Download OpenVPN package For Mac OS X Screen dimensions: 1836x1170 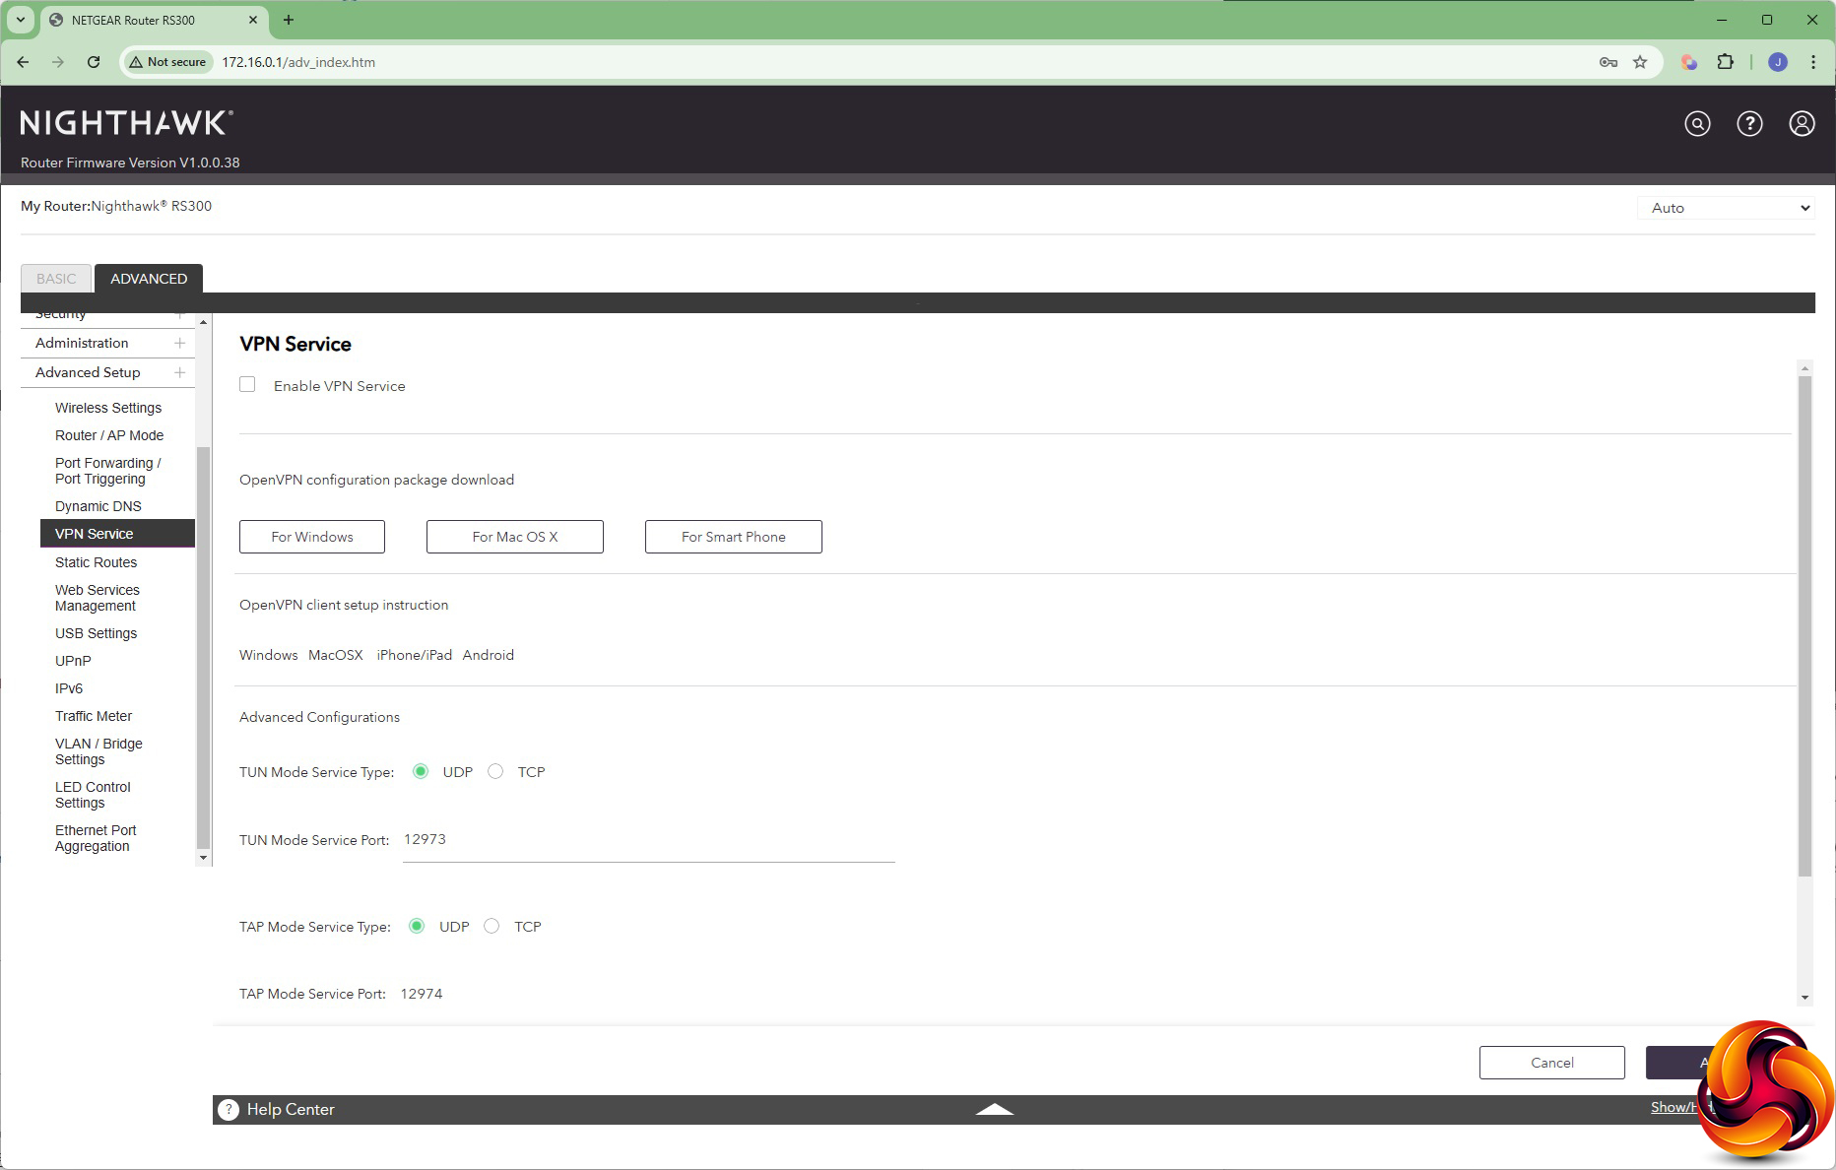pos(515,537)
